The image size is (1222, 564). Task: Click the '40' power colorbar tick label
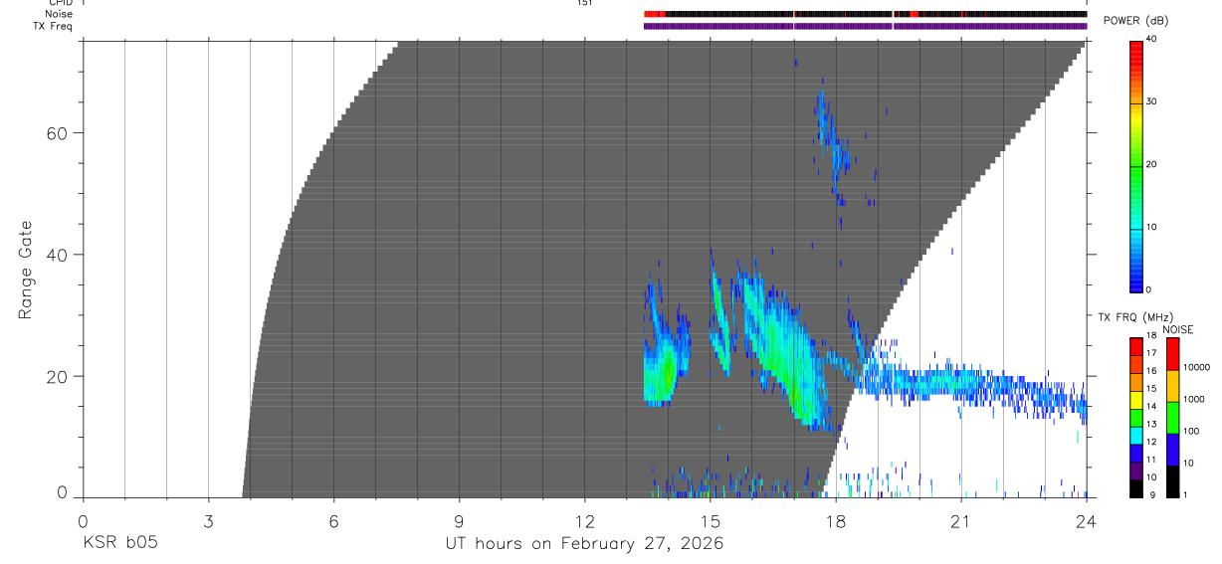pos(1151,39)
